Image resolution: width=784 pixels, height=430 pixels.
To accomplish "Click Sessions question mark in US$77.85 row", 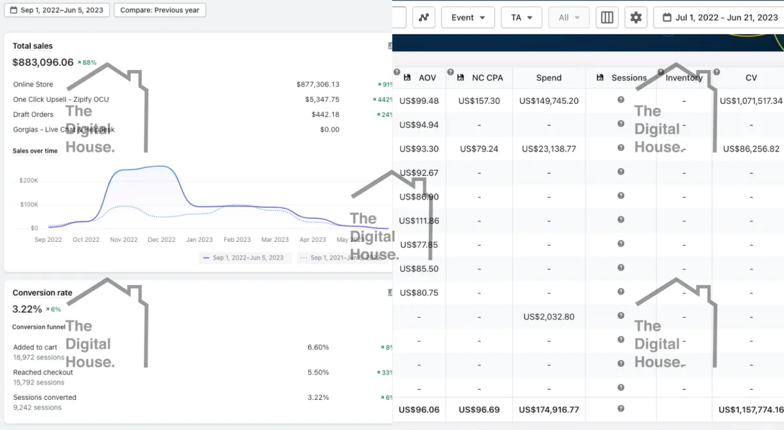I will [621, 244].
